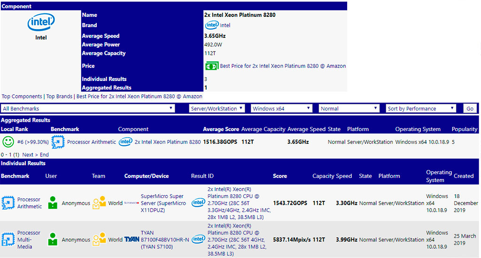This screenshot has height=258, width=481.
Task: Click the #6 (>99.30%) rank text
Action: [x=33, y=142]
